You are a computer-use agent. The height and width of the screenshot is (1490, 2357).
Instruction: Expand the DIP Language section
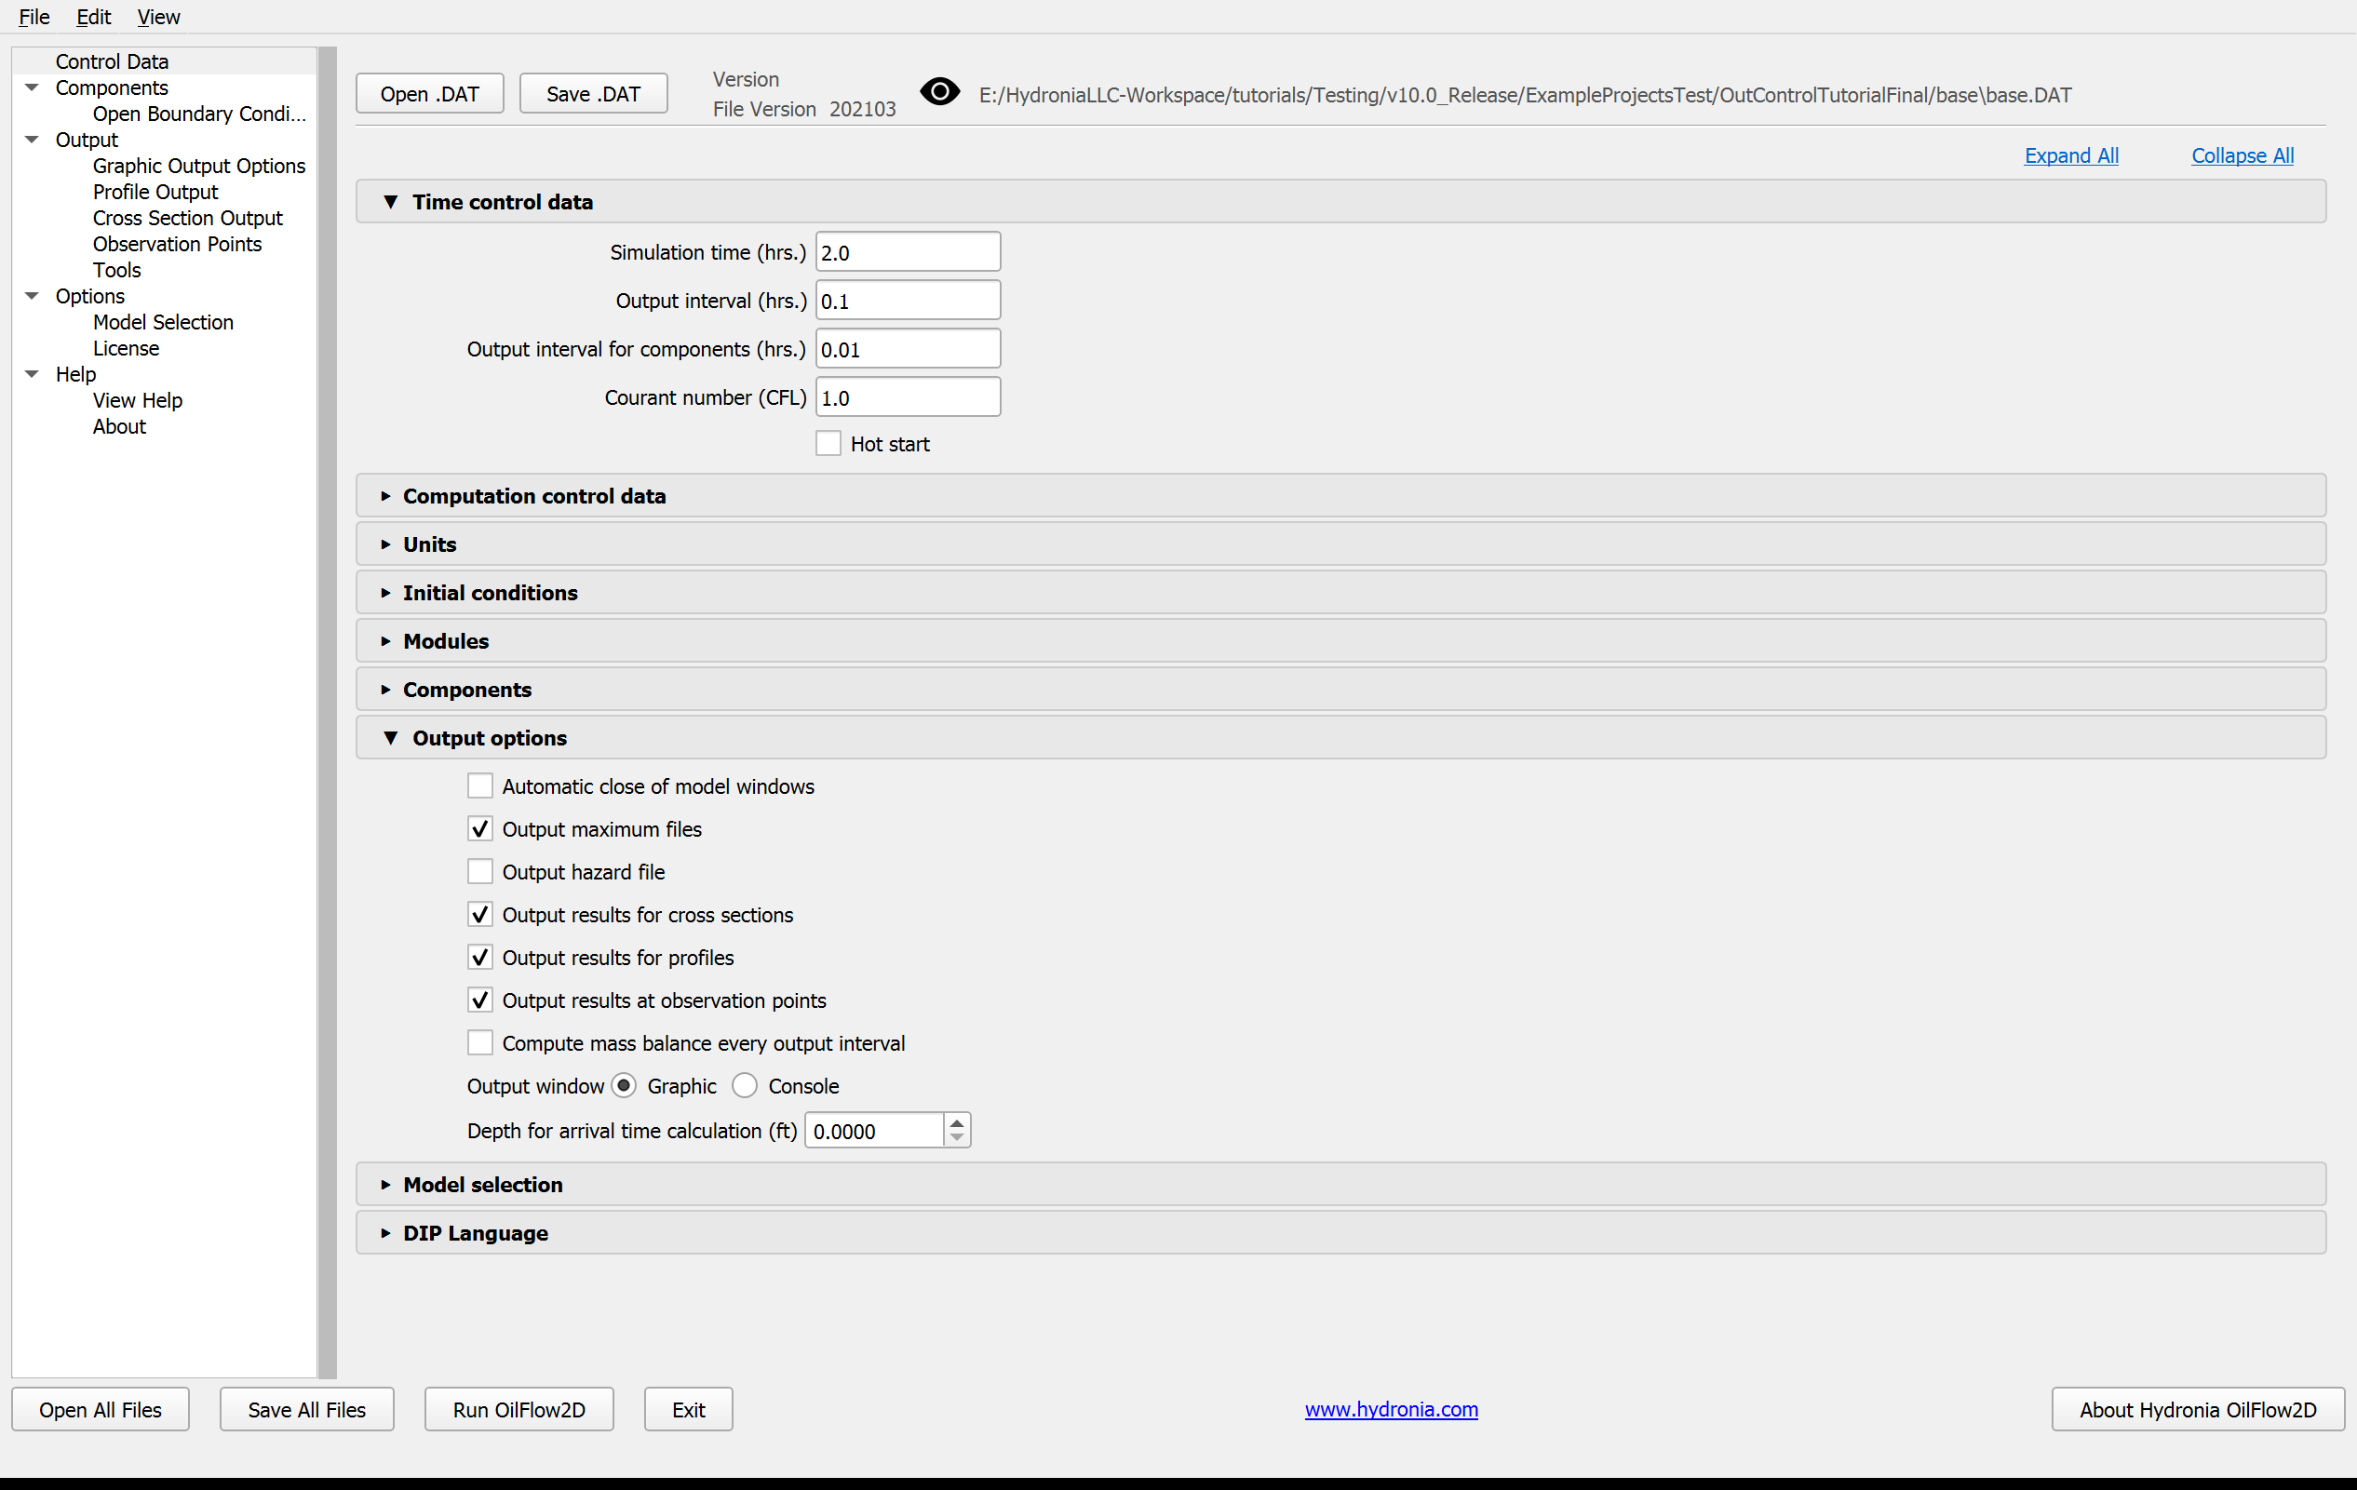tap(1340, 1233)
